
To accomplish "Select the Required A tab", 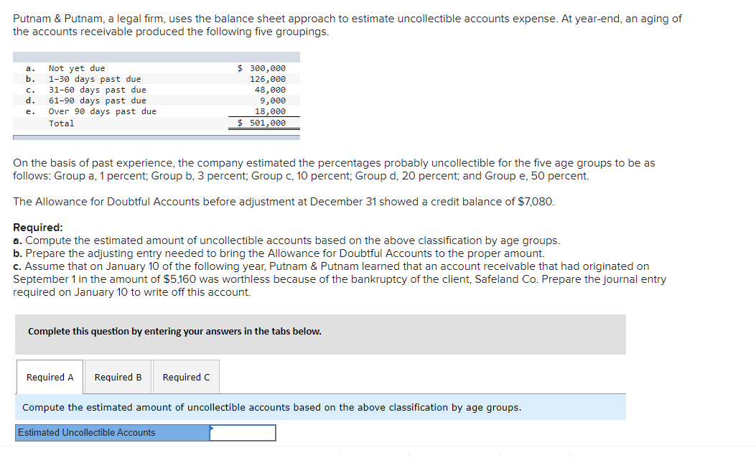I will [x=49, y=376].
